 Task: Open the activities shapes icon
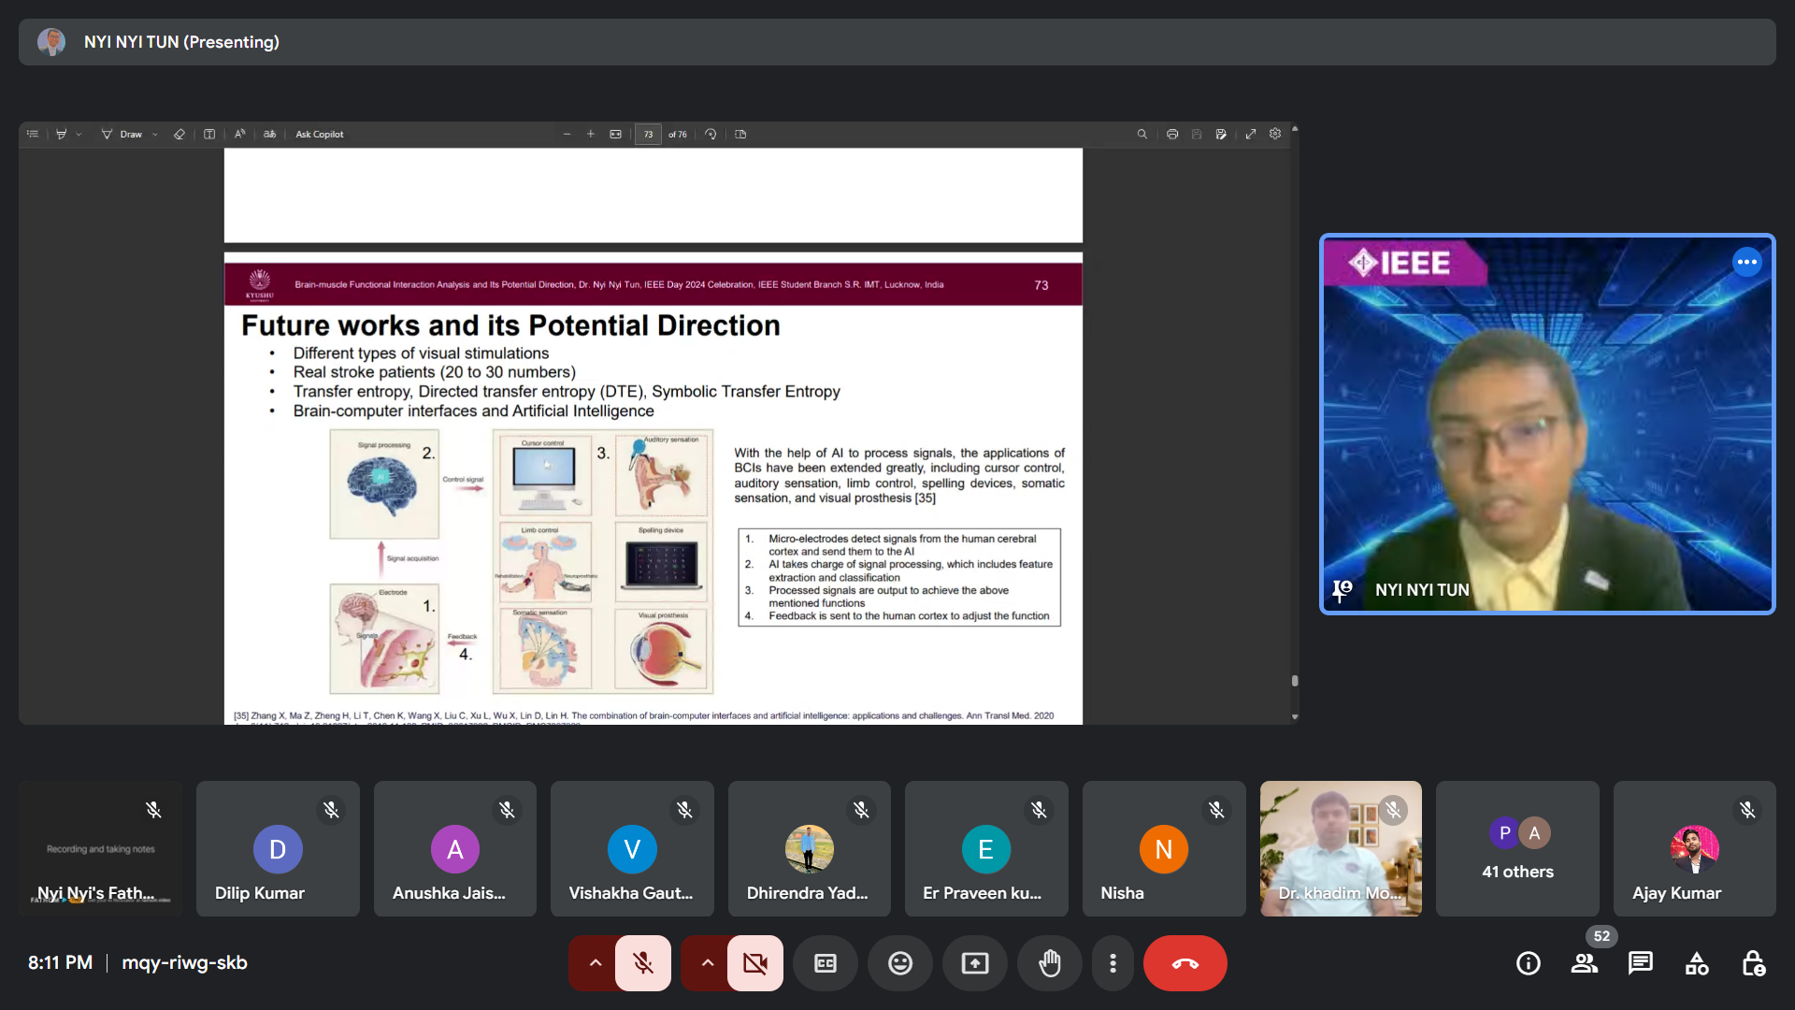(1697, 963)
